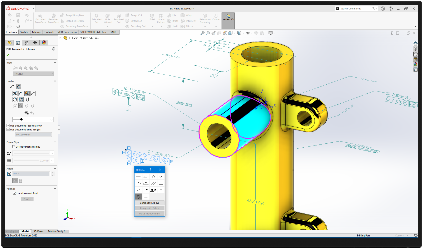The width and height of the screenshot is (423, 249).
Task: Switch to the Evaluate tab
Action: click(x=49, y=32)
